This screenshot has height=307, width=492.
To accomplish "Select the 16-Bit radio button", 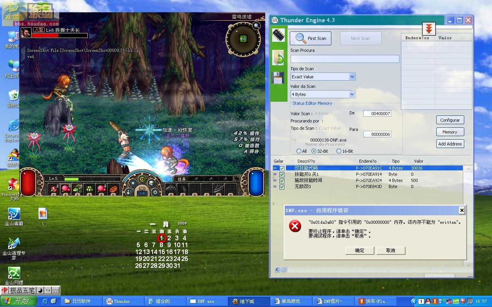I will pyautogui.click(x=339, y=151).
